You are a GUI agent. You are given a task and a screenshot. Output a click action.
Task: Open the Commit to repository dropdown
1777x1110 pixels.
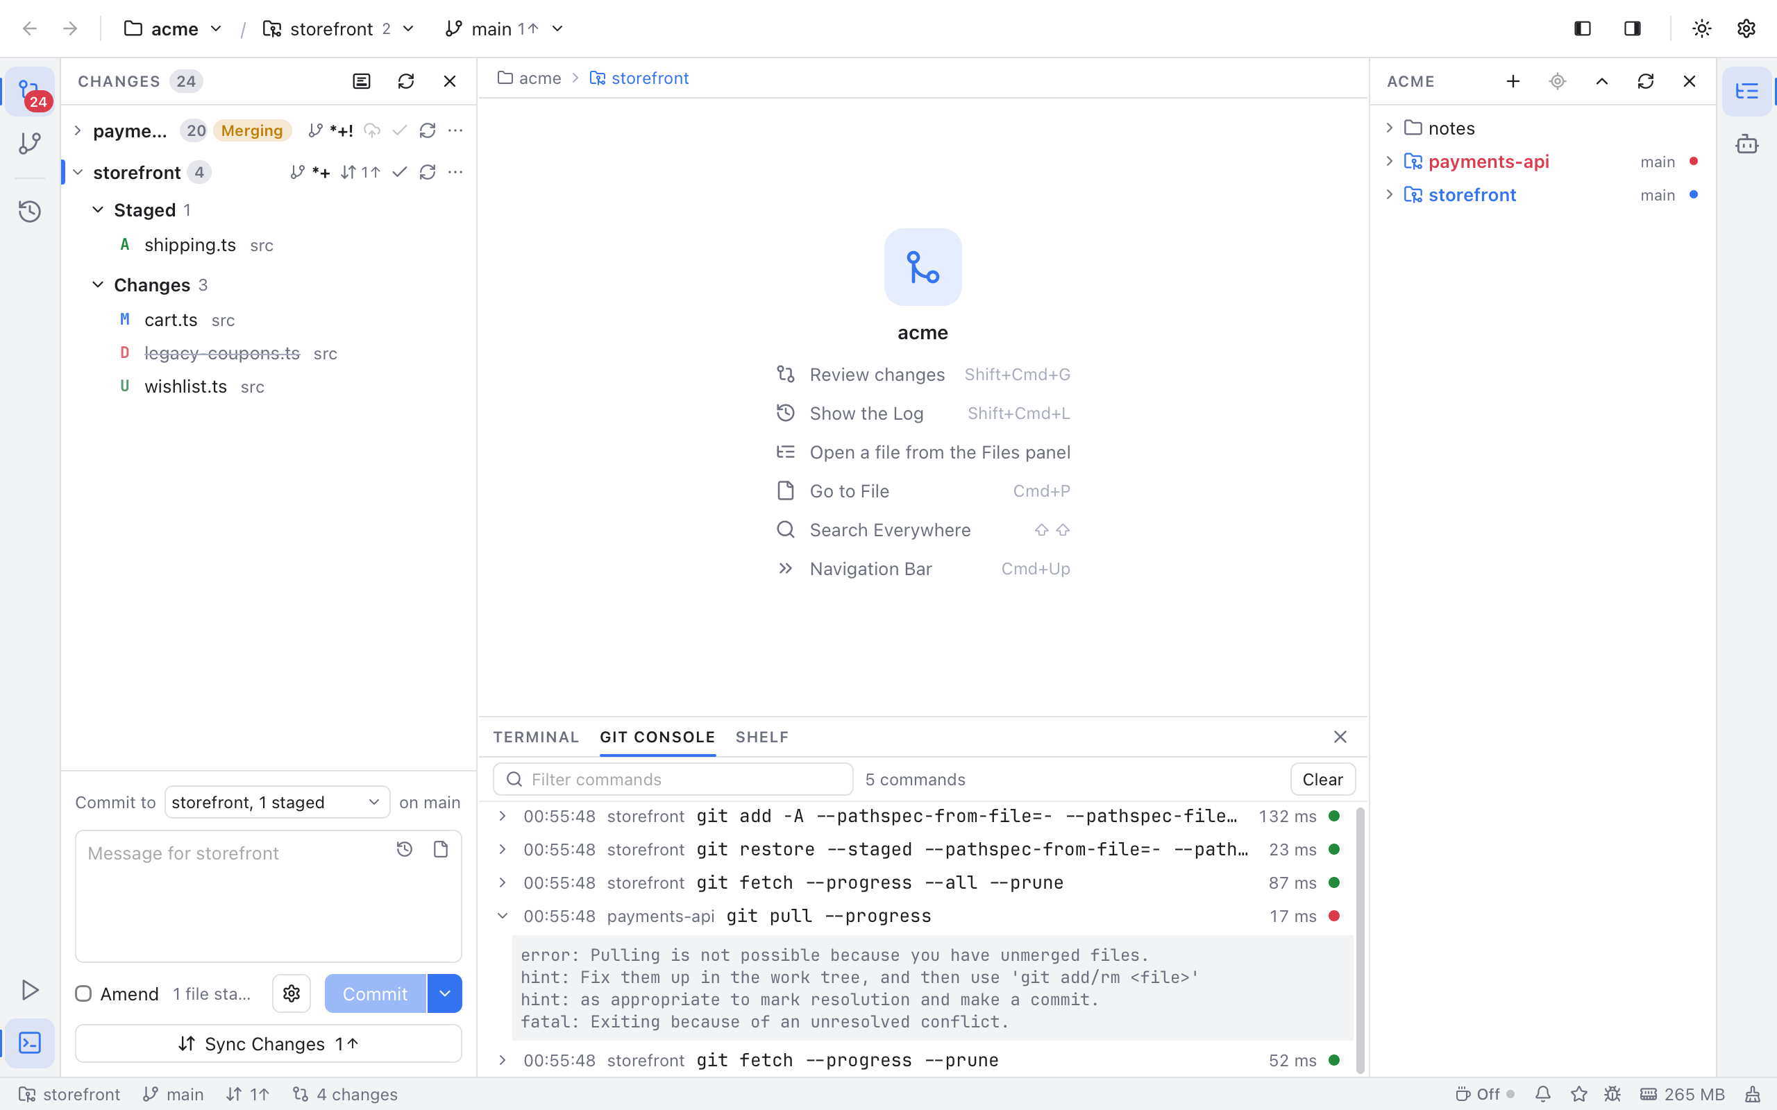point(277,803)
